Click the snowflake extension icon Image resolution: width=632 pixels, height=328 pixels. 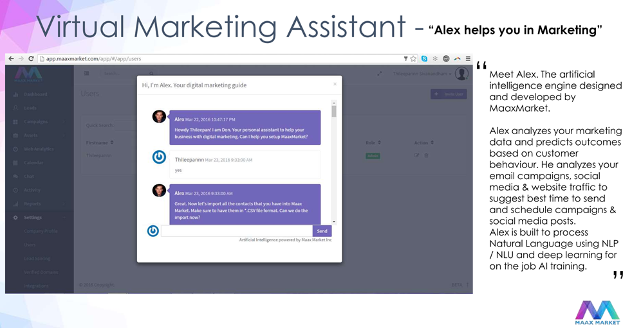coord(435,58)
